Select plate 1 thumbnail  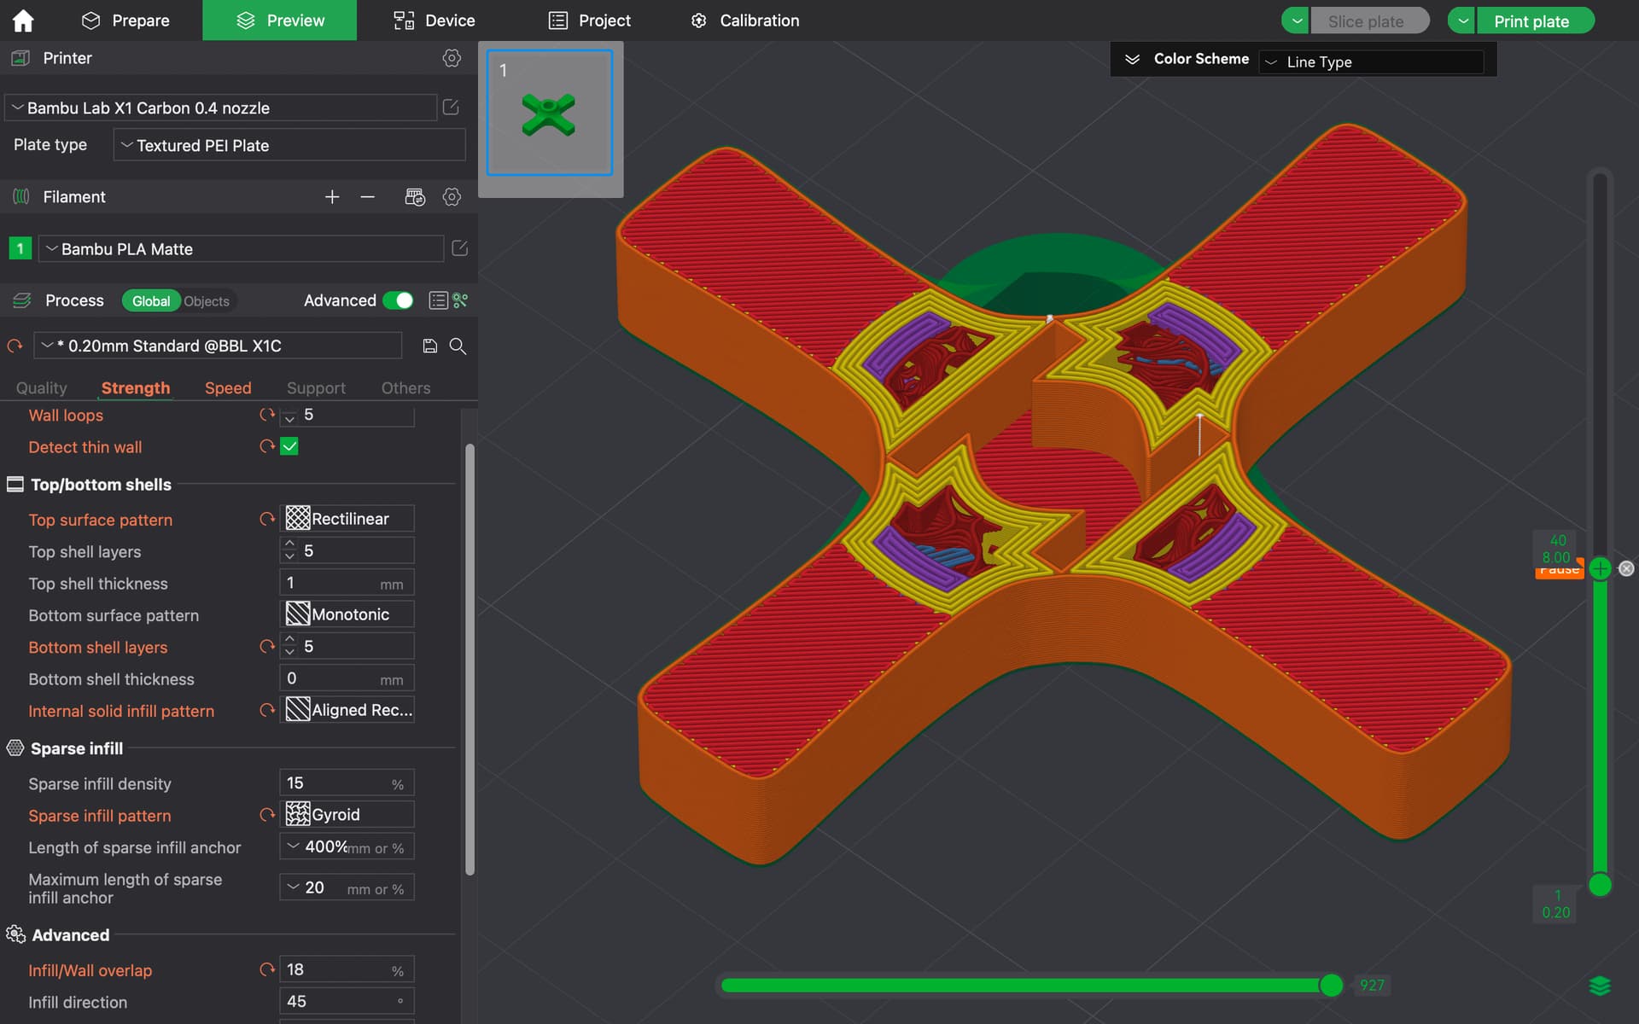tap(550, 113)
